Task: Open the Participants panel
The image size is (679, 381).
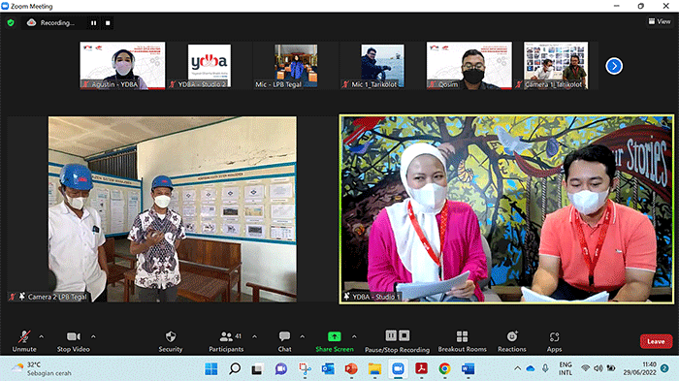Action: [x=226, y=341]
